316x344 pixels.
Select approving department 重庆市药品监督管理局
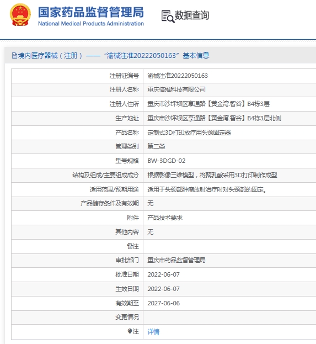176,260
